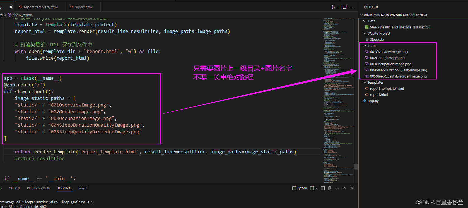The width and height of the screenshot is (468, 208).
Task: Click the show_report breadcrumb symbol icon
Action: (x=10, y=15)
